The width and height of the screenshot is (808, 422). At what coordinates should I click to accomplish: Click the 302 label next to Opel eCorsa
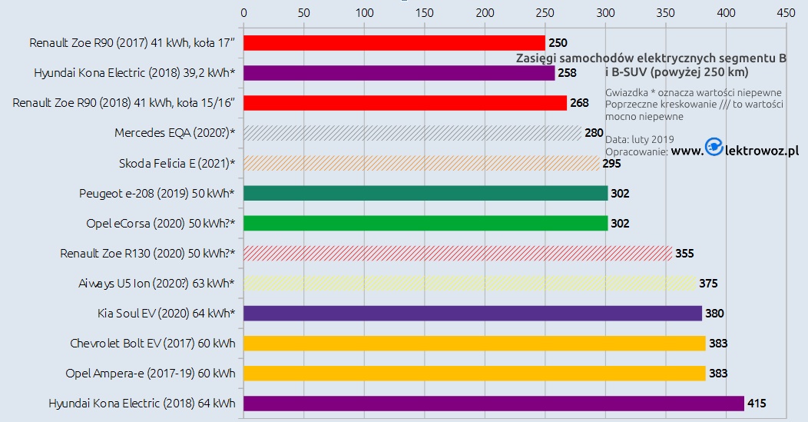point(620,224)
